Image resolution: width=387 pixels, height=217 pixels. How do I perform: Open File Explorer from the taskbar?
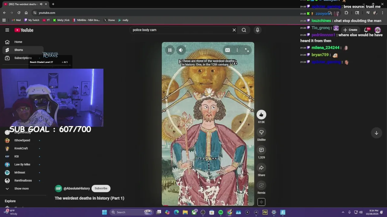(185, 212)
